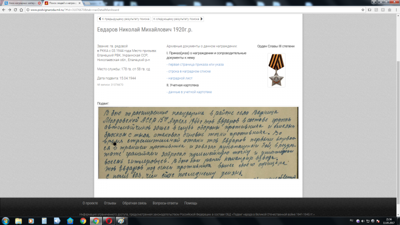Open a new browser tab
Image resolution: width=400 pixels, height=225 pixels.
point(87,3)
